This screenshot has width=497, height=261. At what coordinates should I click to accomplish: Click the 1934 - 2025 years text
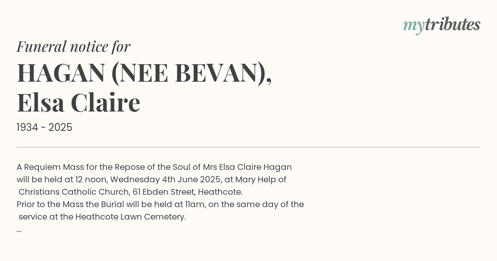point(44,128)
